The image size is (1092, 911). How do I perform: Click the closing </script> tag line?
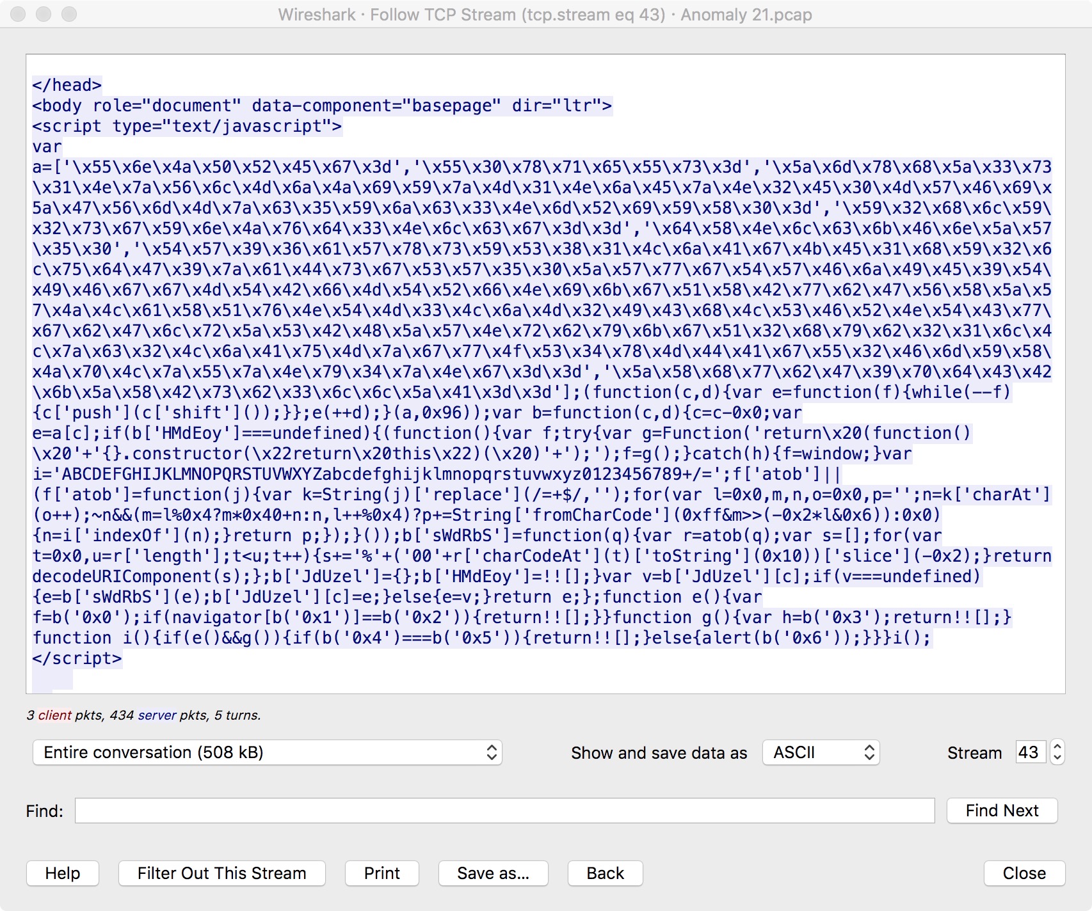point(77,658)
